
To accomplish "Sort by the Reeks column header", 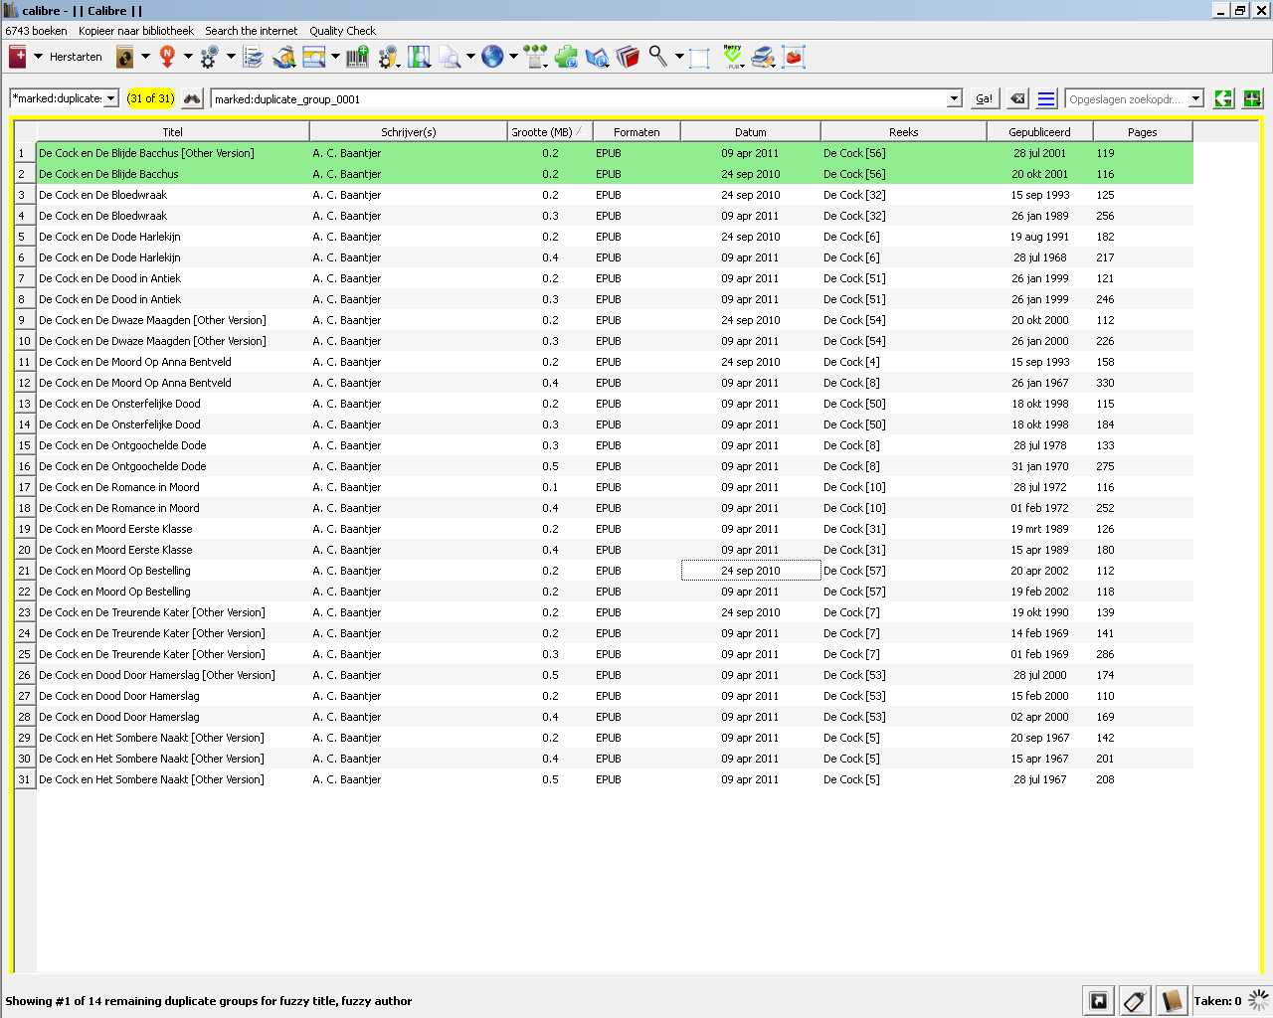I will (x=904, y=131).
